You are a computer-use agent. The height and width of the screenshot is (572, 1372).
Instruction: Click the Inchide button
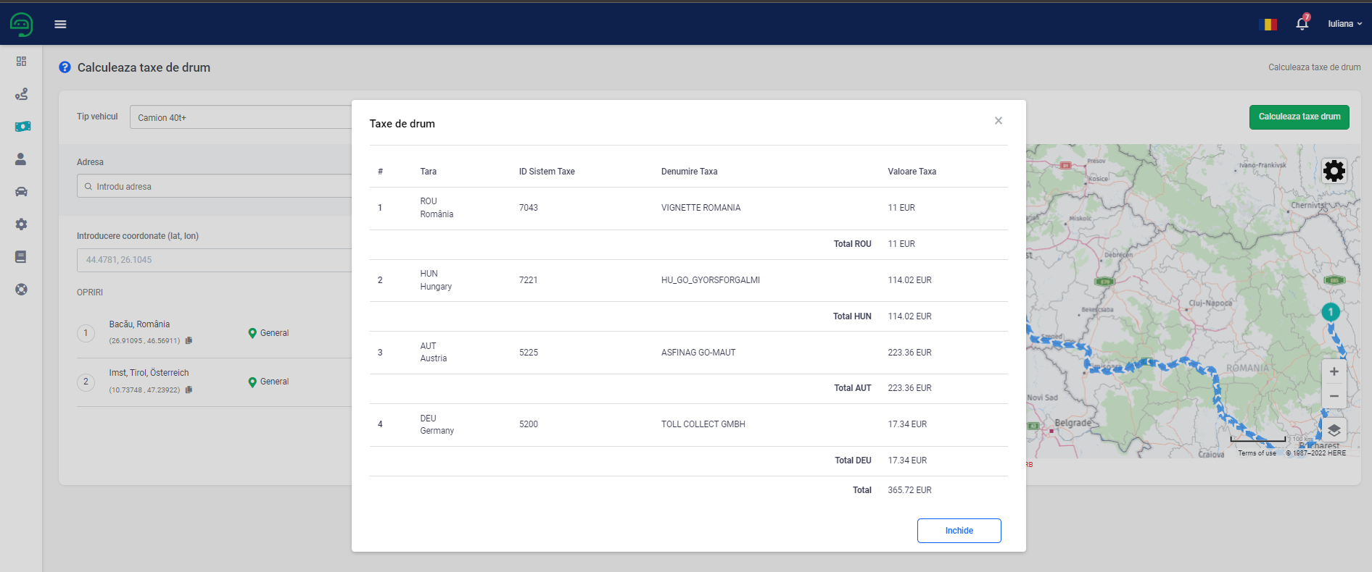click(959, 531)
